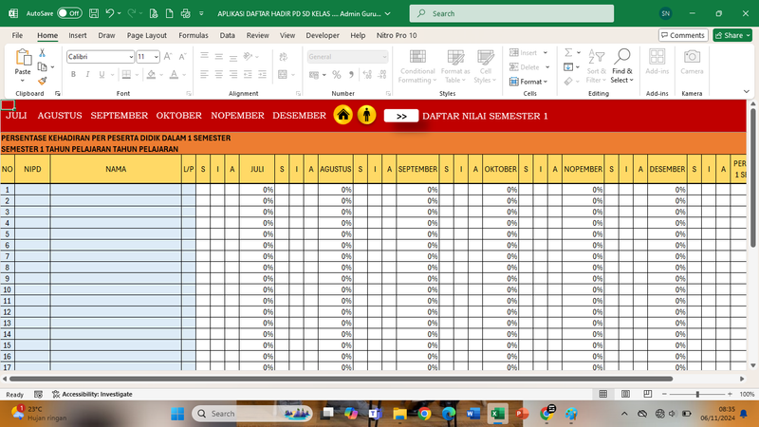Open the Number Format dropdown

pos(384,57)
